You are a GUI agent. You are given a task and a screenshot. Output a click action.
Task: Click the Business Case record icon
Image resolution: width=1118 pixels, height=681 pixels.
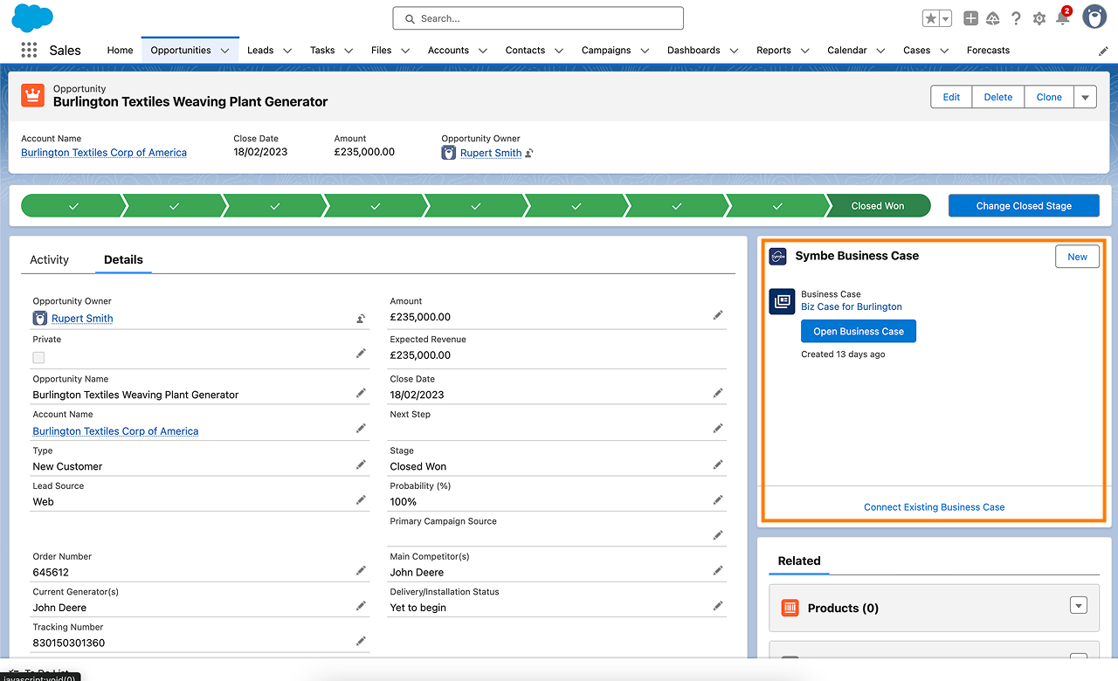pos(782,301)
